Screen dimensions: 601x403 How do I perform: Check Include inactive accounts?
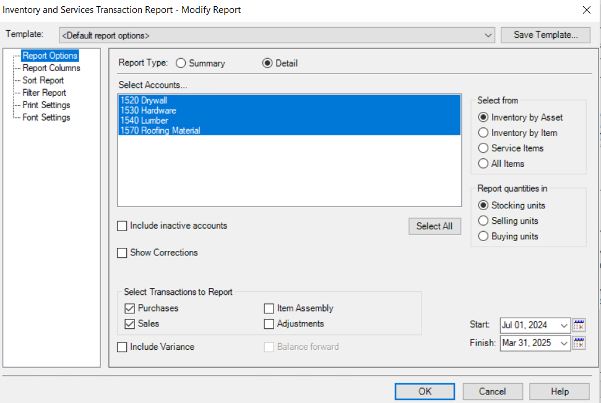point(122,226)
